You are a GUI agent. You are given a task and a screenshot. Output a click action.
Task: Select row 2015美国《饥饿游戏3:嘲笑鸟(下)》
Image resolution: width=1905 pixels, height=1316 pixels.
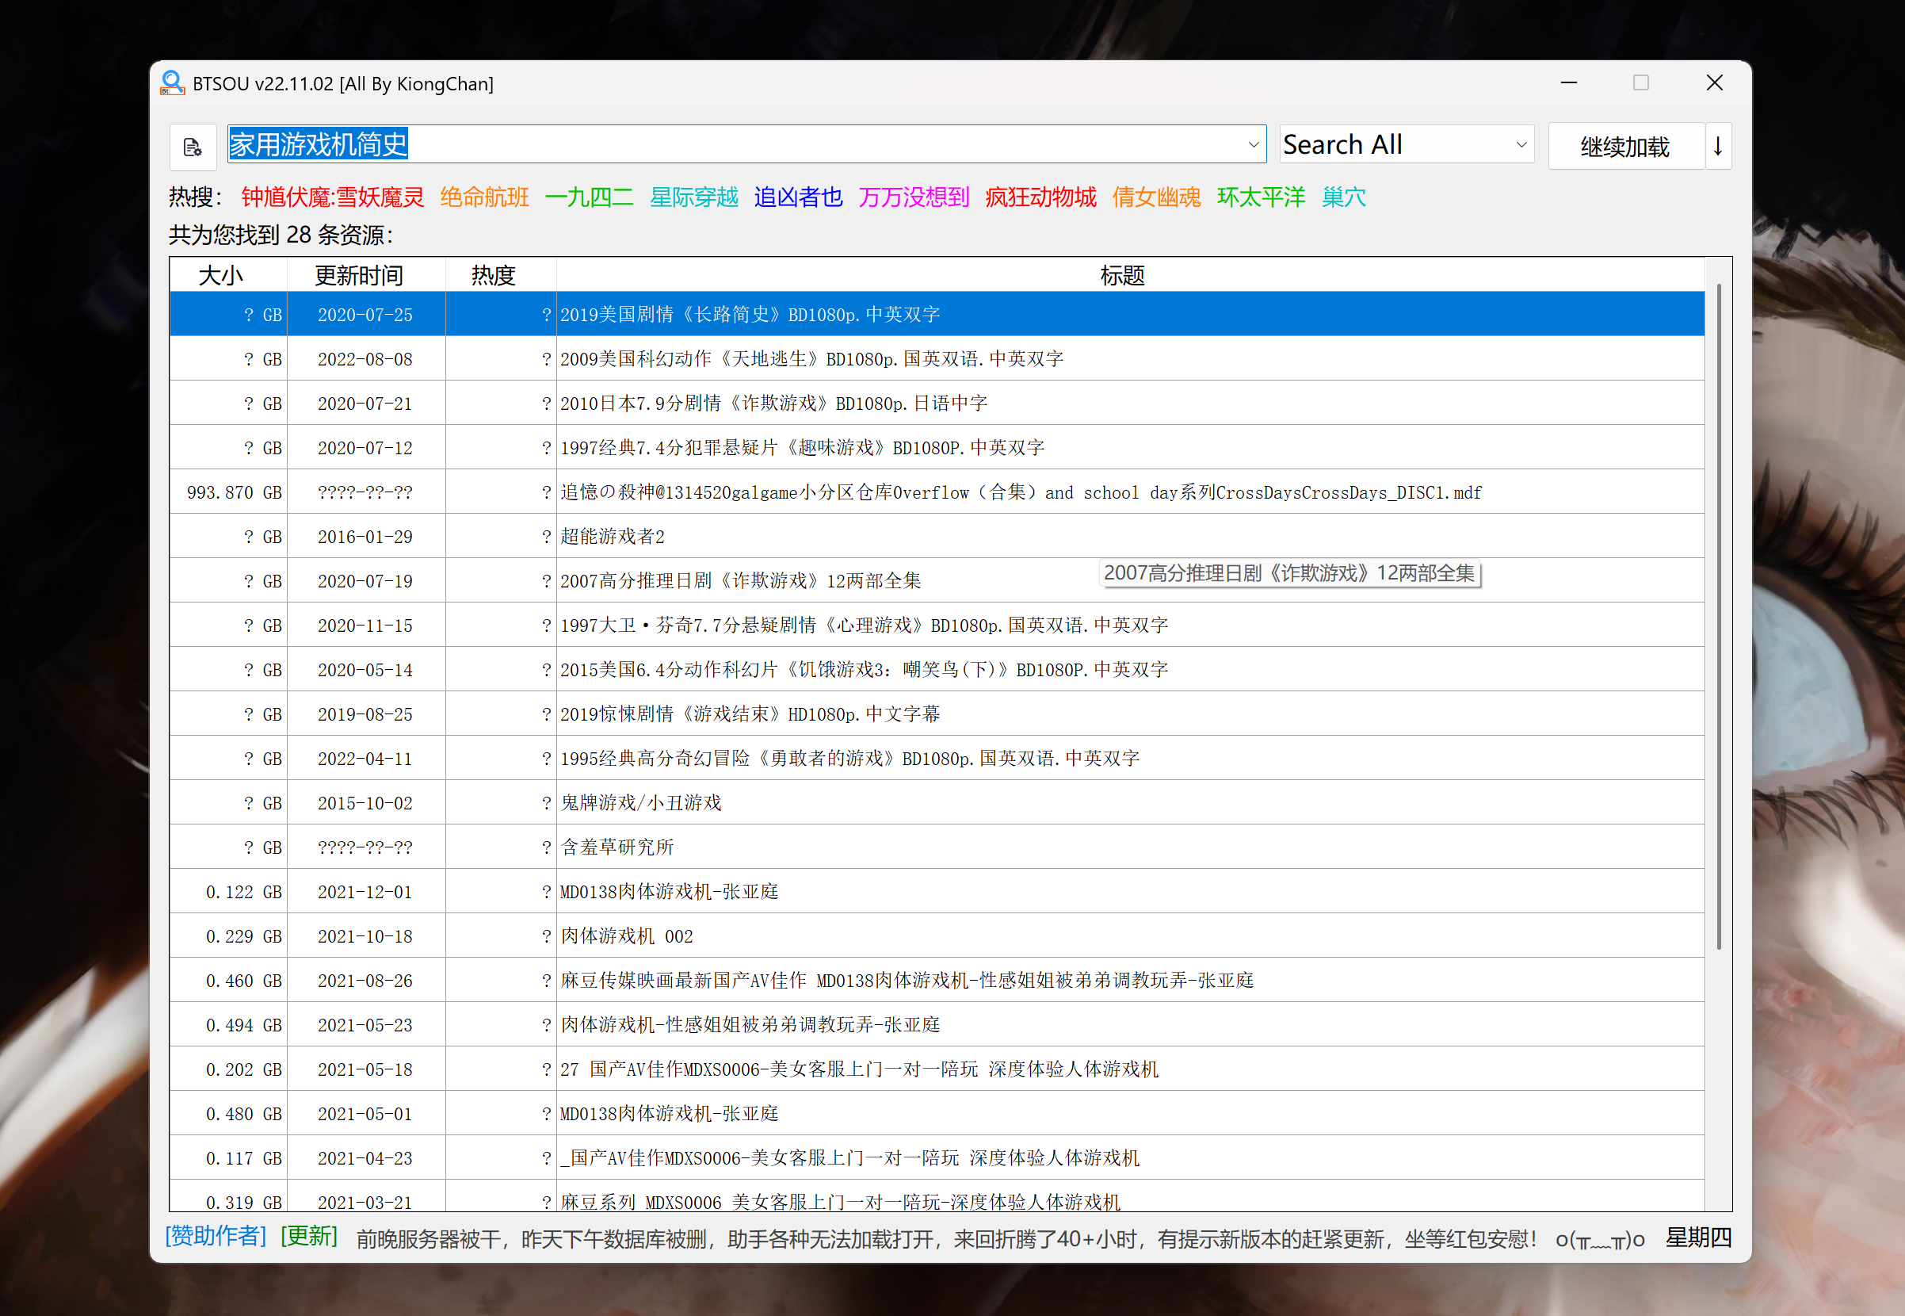pos(937,671)
